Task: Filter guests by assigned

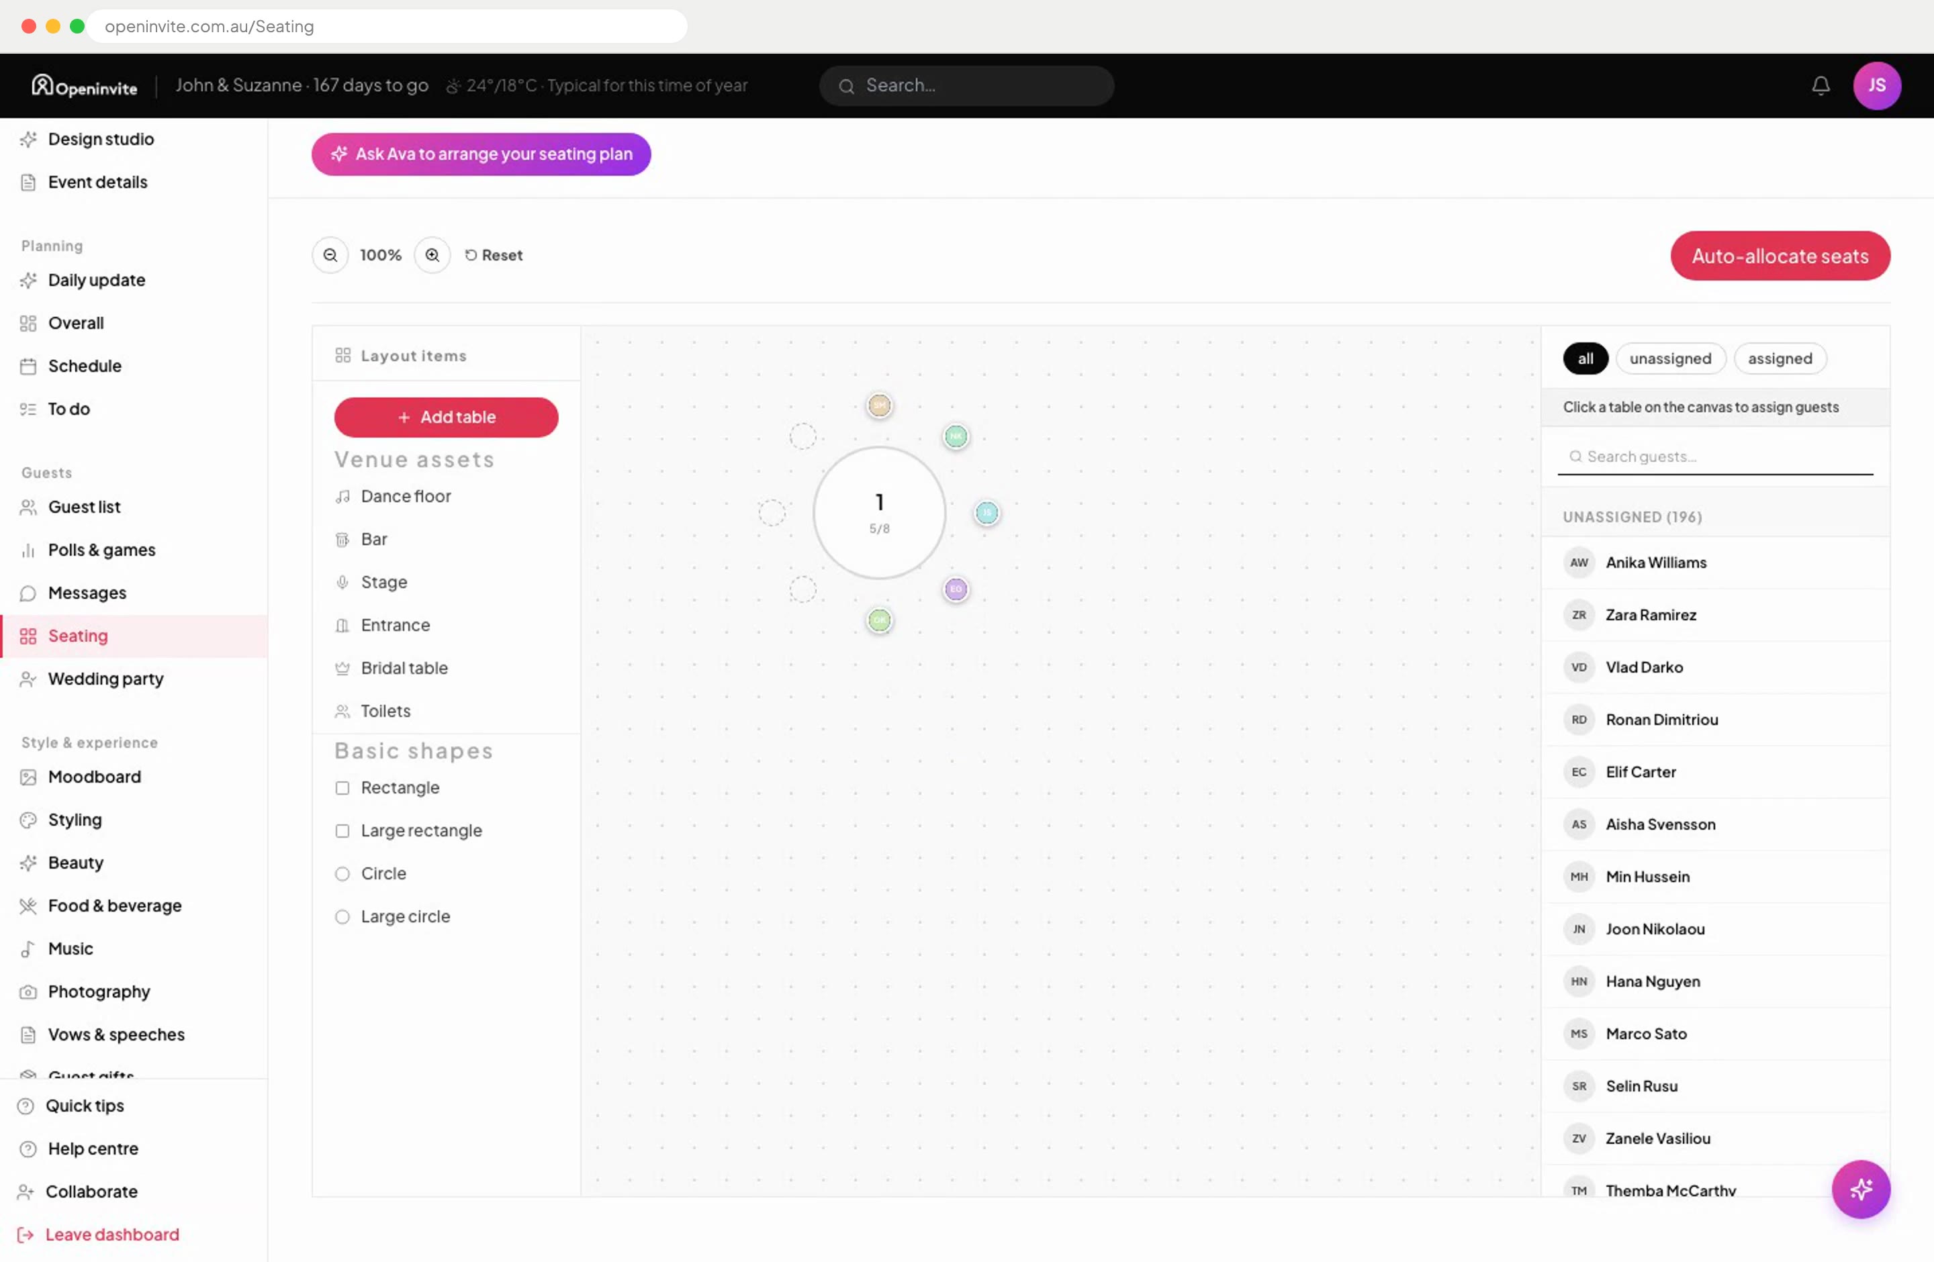Action: 1780,359
